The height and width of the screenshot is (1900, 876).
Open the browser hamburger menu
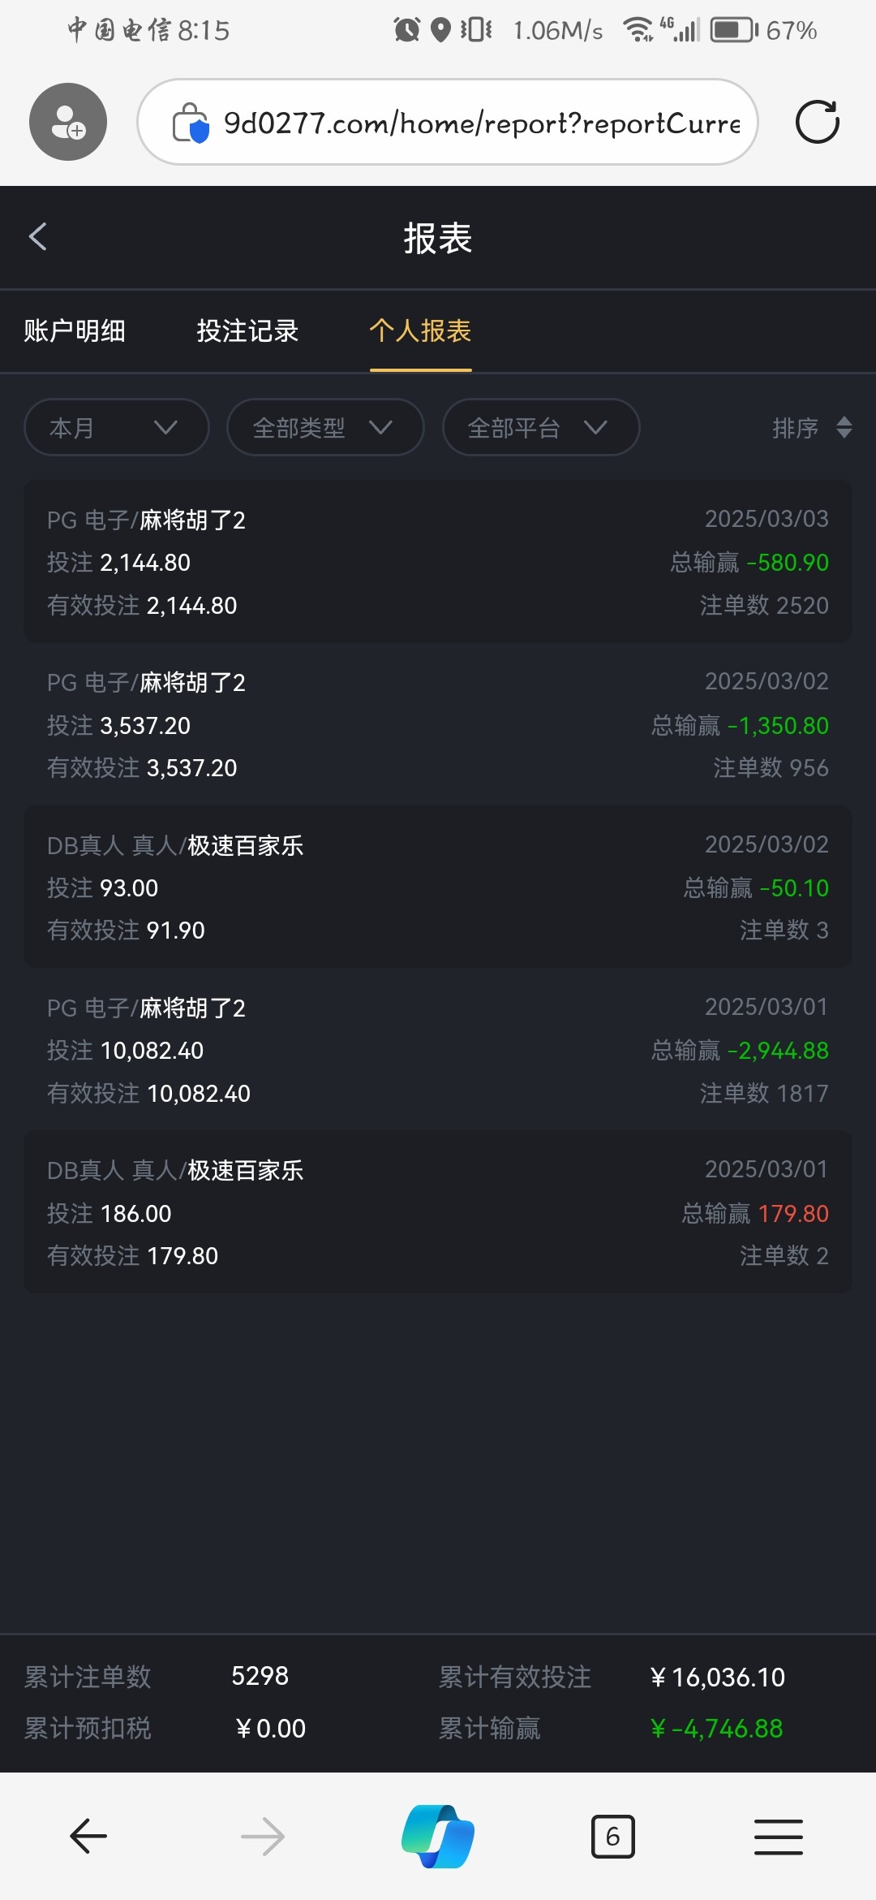(x=778, y=1836)
